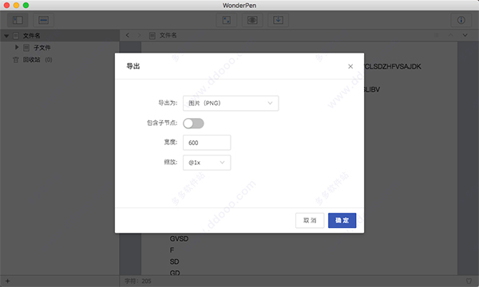Click the SD text line in editor

[x=174, y=261]
